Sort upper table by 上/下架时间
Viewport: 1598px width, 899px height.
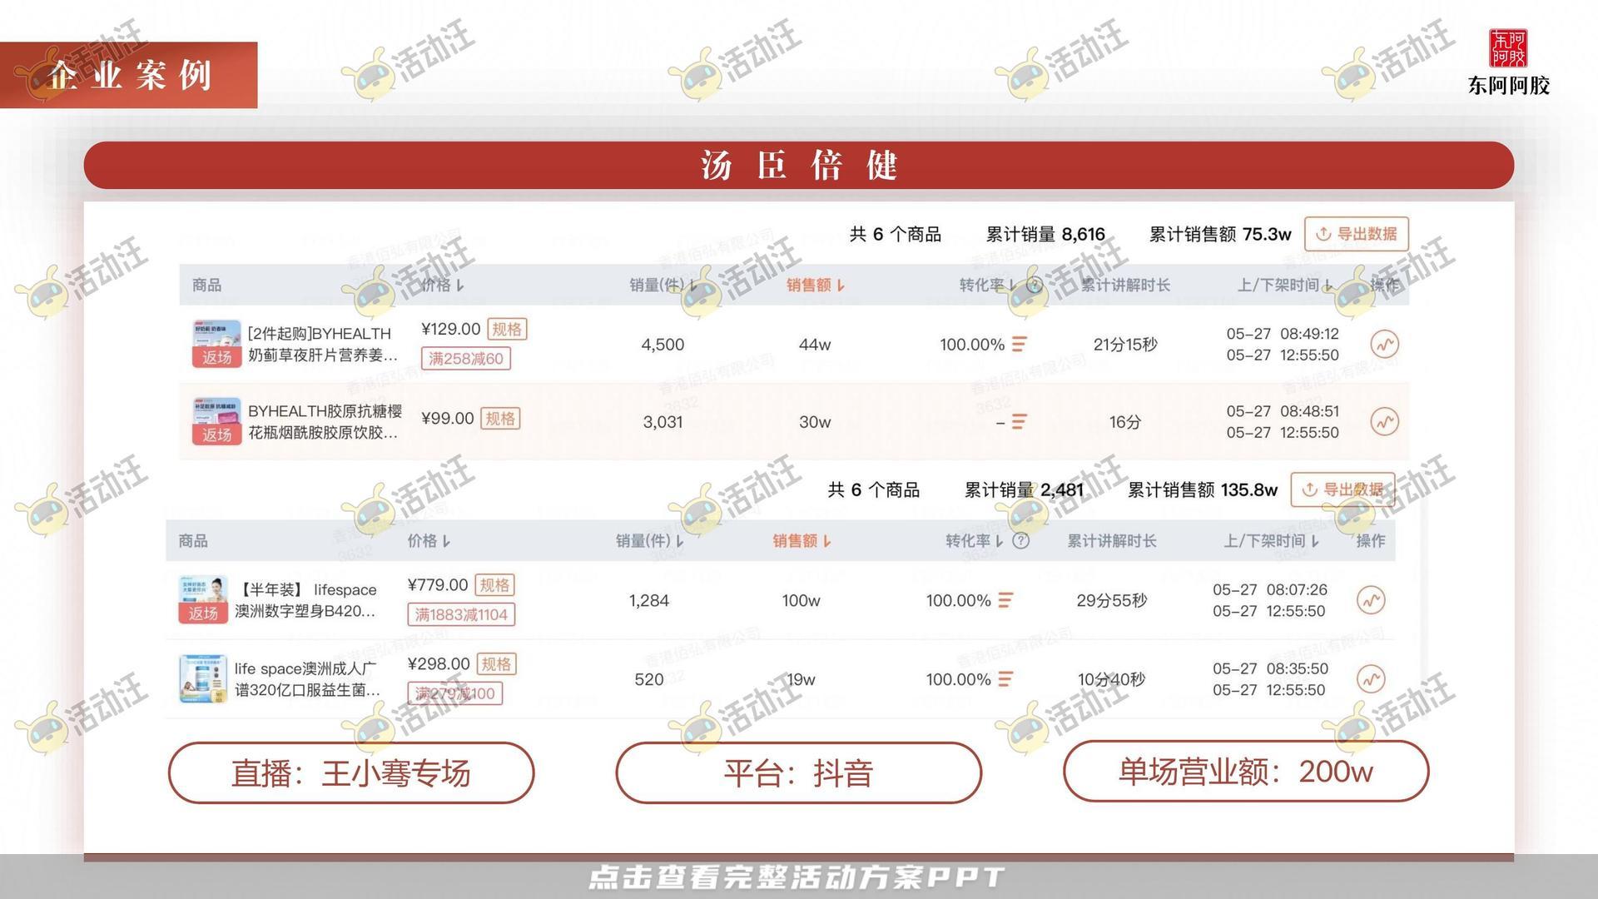(x=1285, y=286)
